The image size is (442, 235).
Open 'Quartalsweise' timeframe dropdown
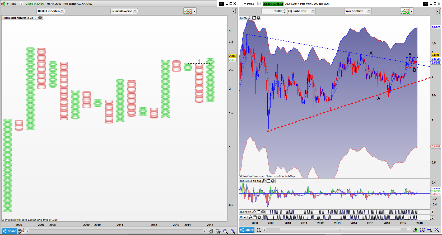[124, 11]
